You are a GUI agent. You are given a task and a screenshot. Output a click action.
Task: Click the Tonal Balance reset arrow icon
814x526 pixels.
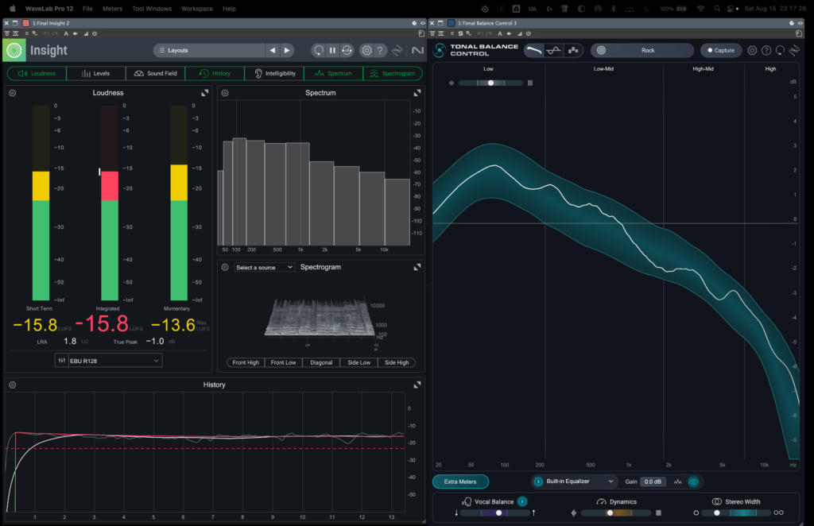[781, 50]
